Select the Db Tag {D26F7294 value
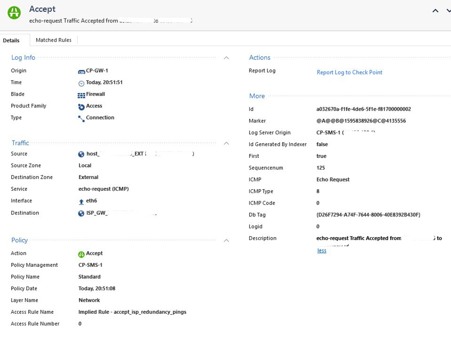 [x=368, y=215]
